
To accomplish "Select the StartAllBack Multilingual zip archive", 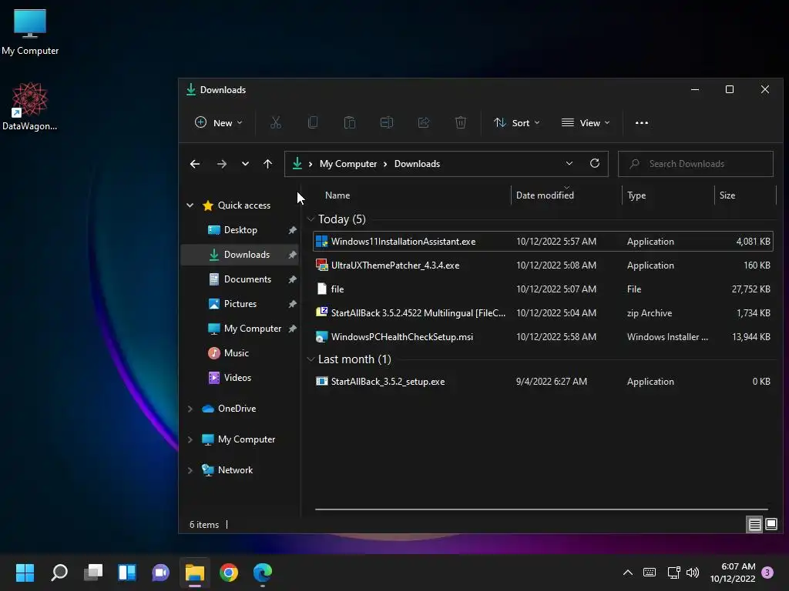I will click(x=543, y=313).
